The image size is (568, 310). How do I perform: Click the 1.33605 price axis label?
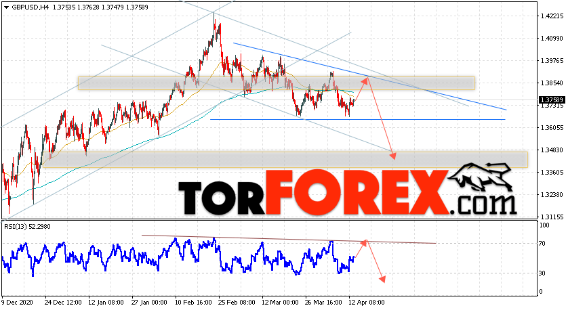(x=552, y=172)
